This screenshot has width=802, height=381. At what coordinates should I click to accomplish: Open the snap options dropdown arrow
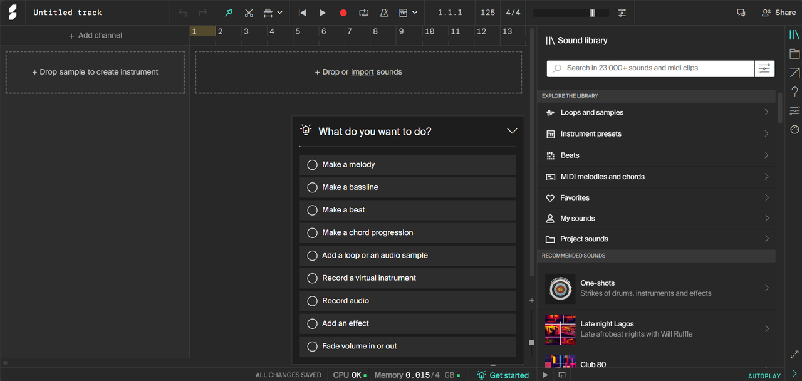click(279, 13)
